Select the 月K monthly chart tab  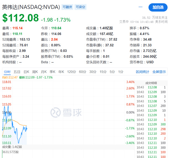(44, 72)
